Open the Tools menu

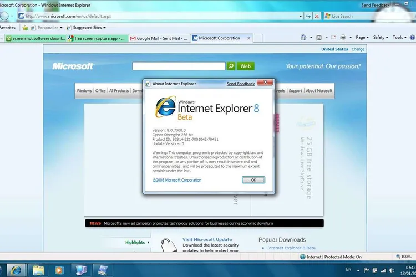pos(399,38)
